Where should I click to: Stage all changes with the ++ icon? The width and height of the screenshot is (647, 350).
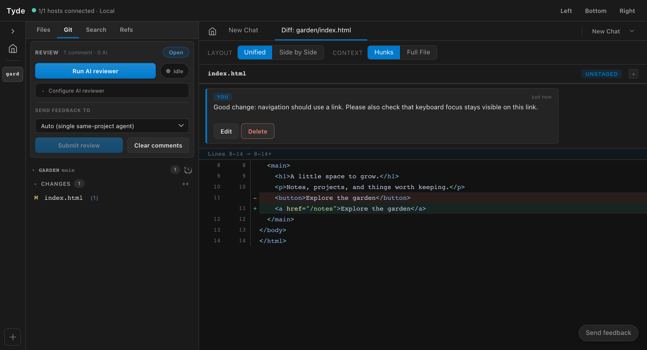tap(185, 184)
